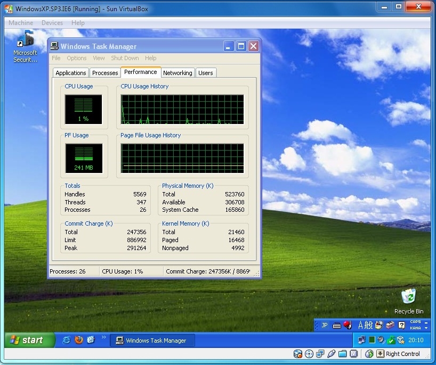This screenshot has width=436, height=365.
Task: Click the VirtualBox shared folders status icon
Action: [x=342, y=354]
